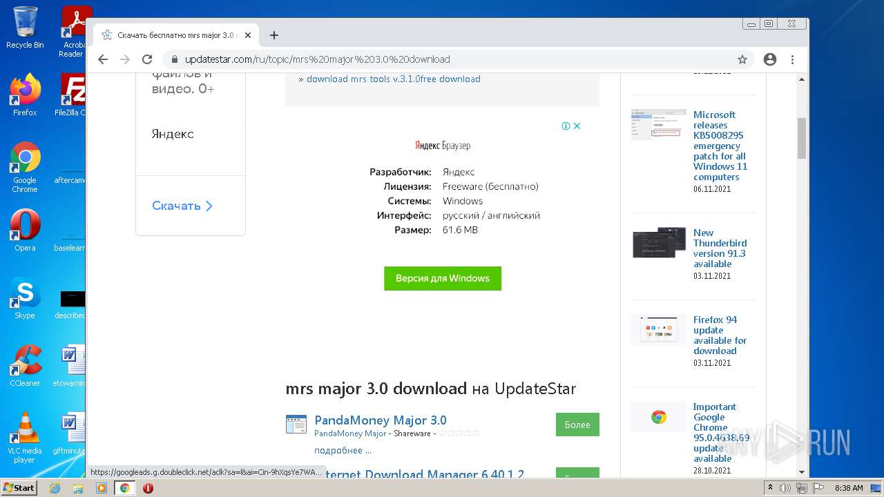The image size is (884, 497).
Task: Bookmark this page with the star icon
Action: [742, 59]
